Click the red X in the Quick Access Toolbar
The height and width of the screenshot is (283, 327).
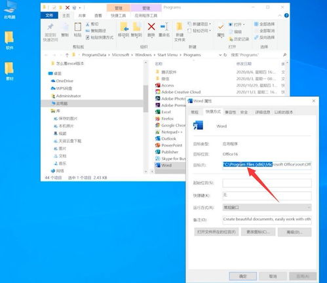pos(67,8)
